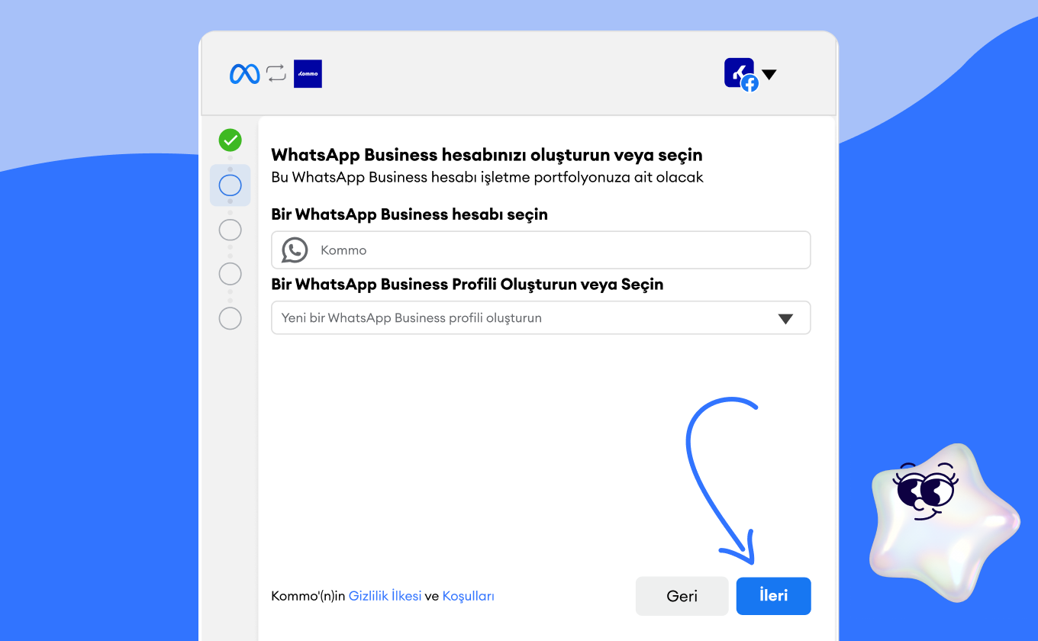Click the heading 'WhatsApp Business hesabınızı oluşturun veya seçin'
Screen dimensions: 1038x641
point(487,155)
